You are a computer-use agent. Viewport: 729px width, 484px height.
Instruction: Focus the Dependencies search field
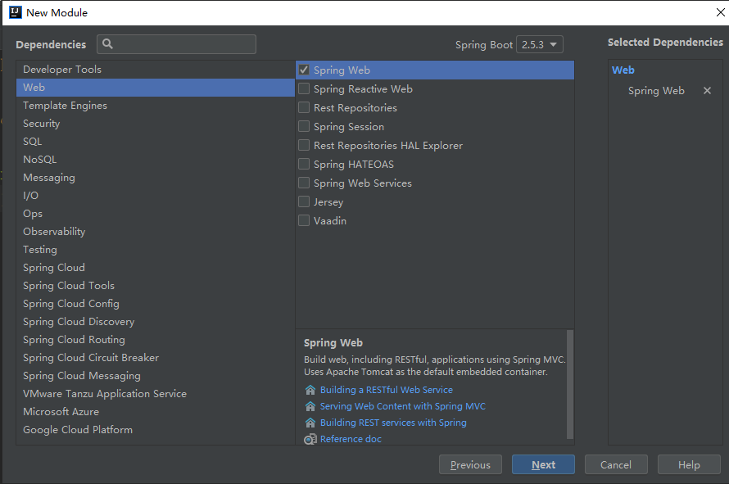pyautogui.click(x=177, y=44)
